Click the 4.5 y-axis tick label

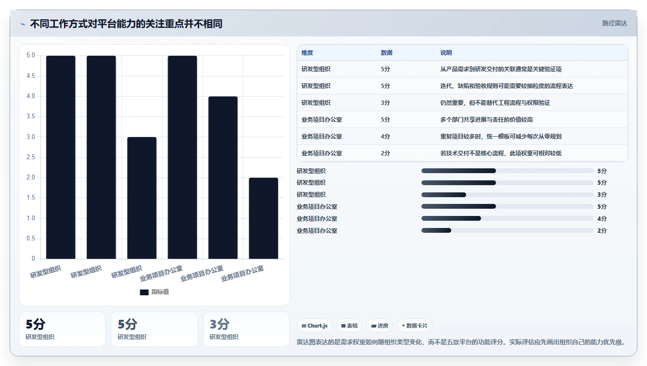click(x=31, y=76)
